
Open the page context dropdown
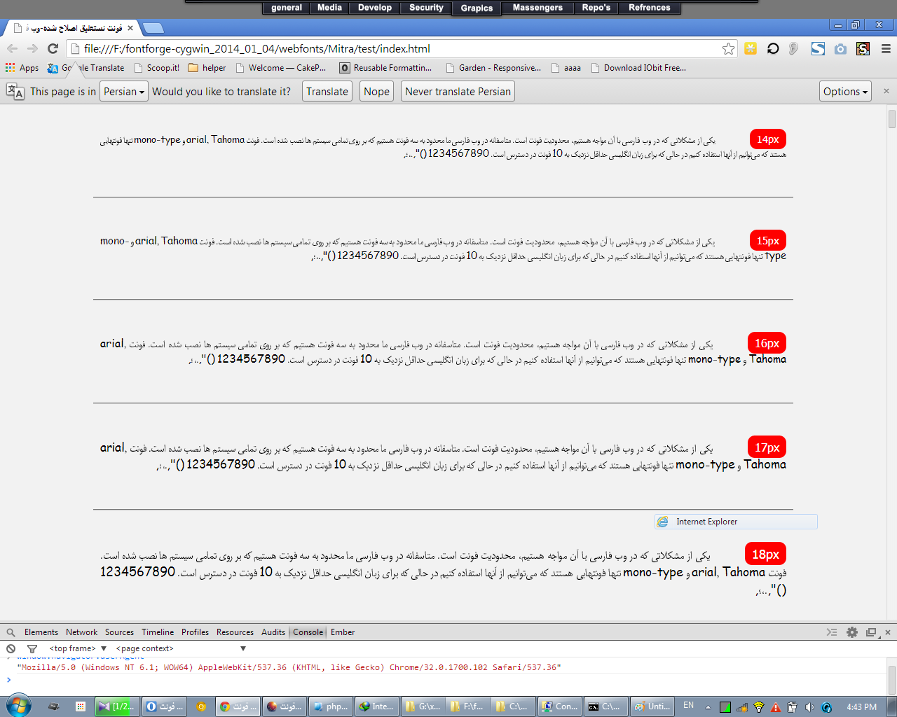[x=181, y=648]
